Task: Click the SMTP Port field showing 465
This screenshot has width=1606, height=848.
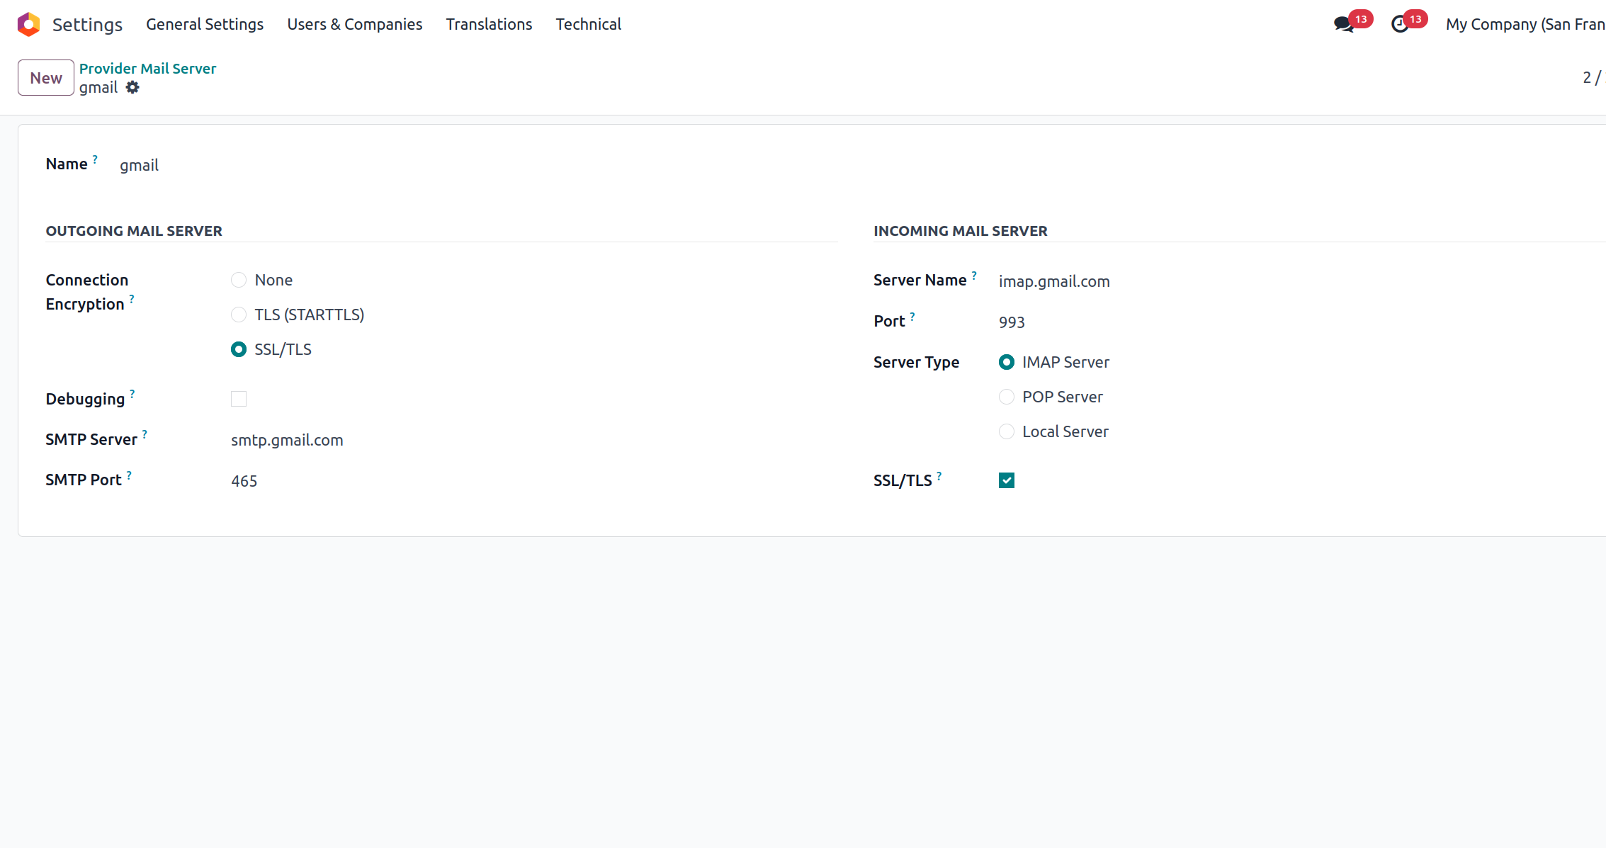Action: [x=244, y=481]
